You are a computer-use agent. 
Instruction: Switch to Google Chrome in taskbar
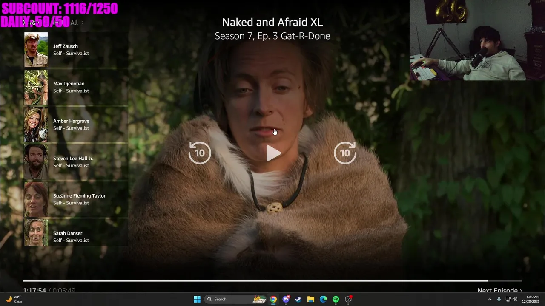[273, 299]
